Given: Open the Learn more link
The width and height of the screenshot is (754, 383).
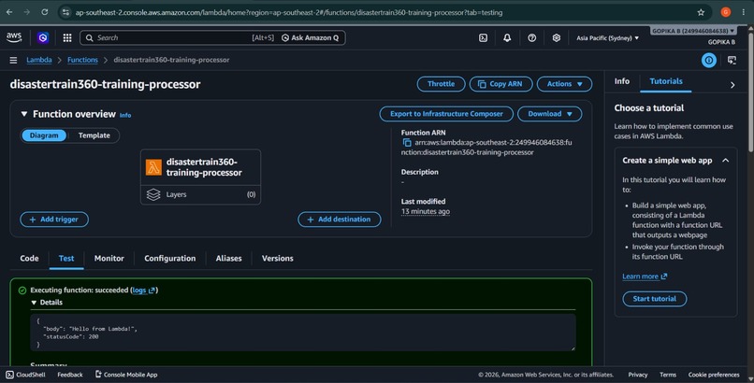Looking at the screenshot, I should tap(645, 277).
